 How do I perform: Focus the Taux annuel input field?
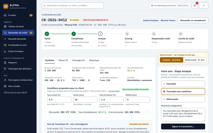pos(59,100)
